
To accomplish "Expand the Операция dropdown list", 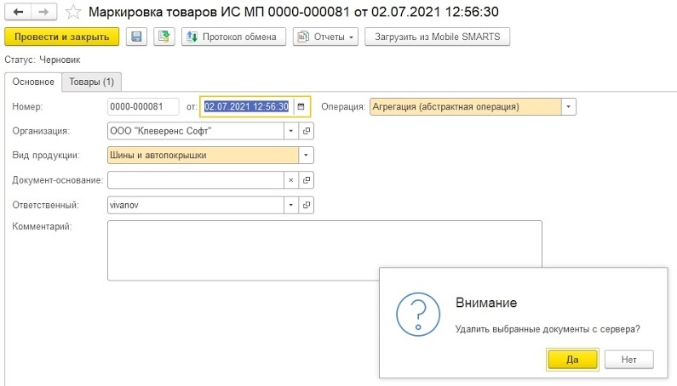I will pyautogui.click(x=568, y=106).
